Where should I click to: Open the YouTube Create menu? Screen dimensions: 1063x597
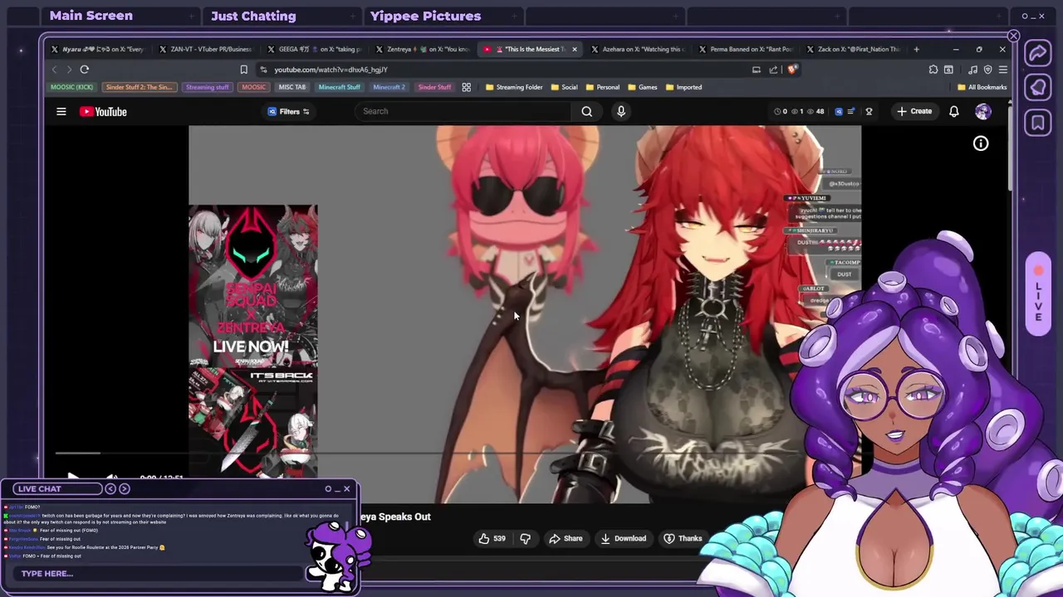(914, 111)
